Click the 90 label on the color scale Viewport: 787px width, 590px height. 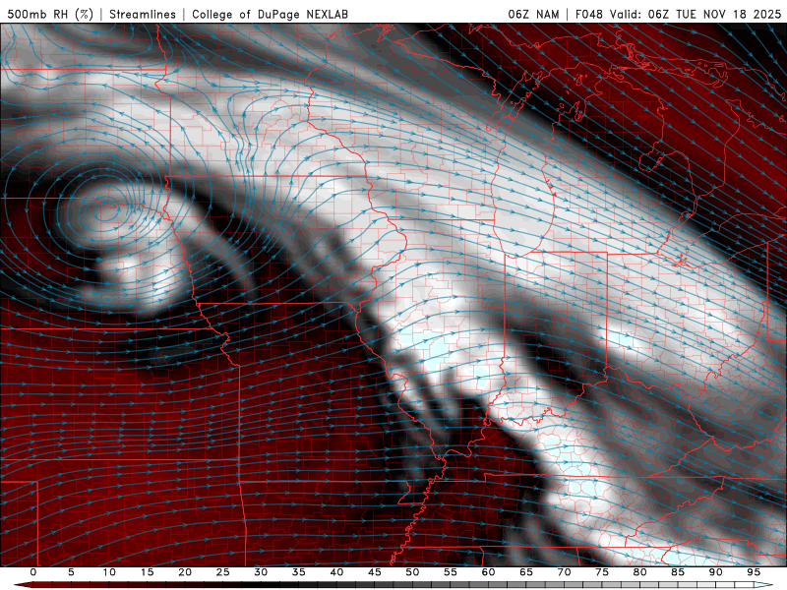point(715,572)
